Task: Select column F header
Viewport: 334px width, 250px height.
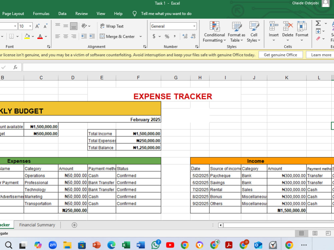Action: click(x=138, y=78)
